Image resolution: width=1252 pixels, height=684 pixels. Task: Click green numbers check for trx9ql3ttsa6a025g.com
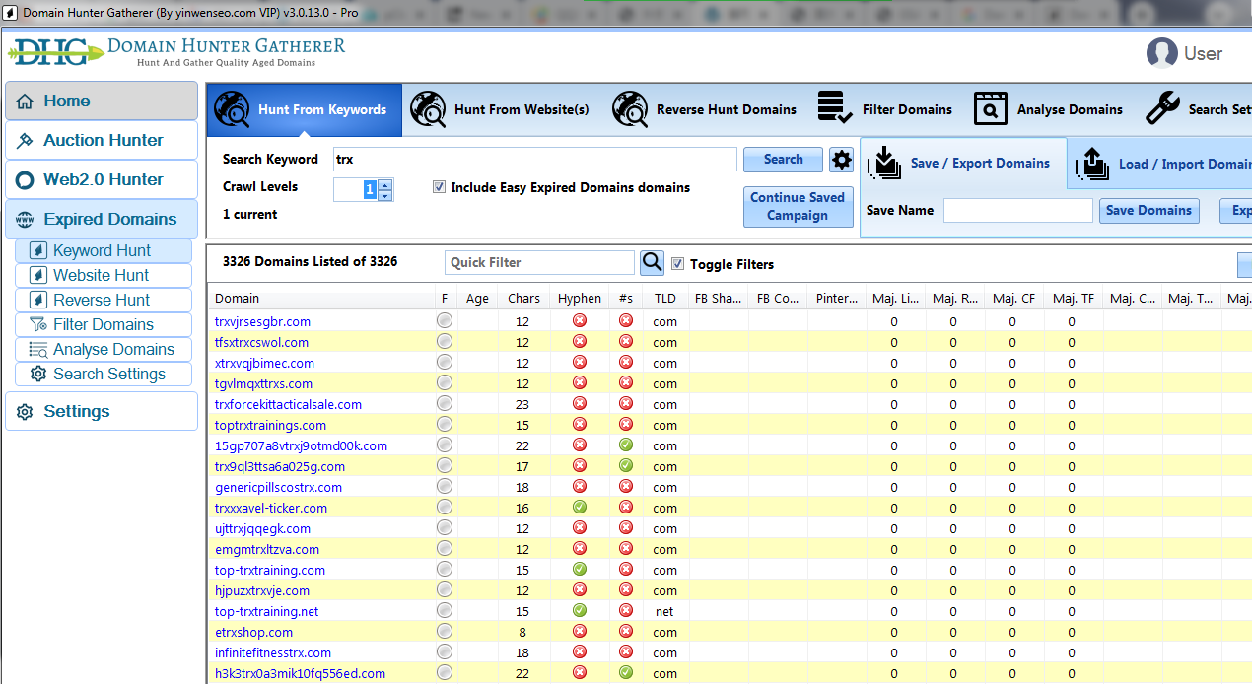[x=625, y=465]
